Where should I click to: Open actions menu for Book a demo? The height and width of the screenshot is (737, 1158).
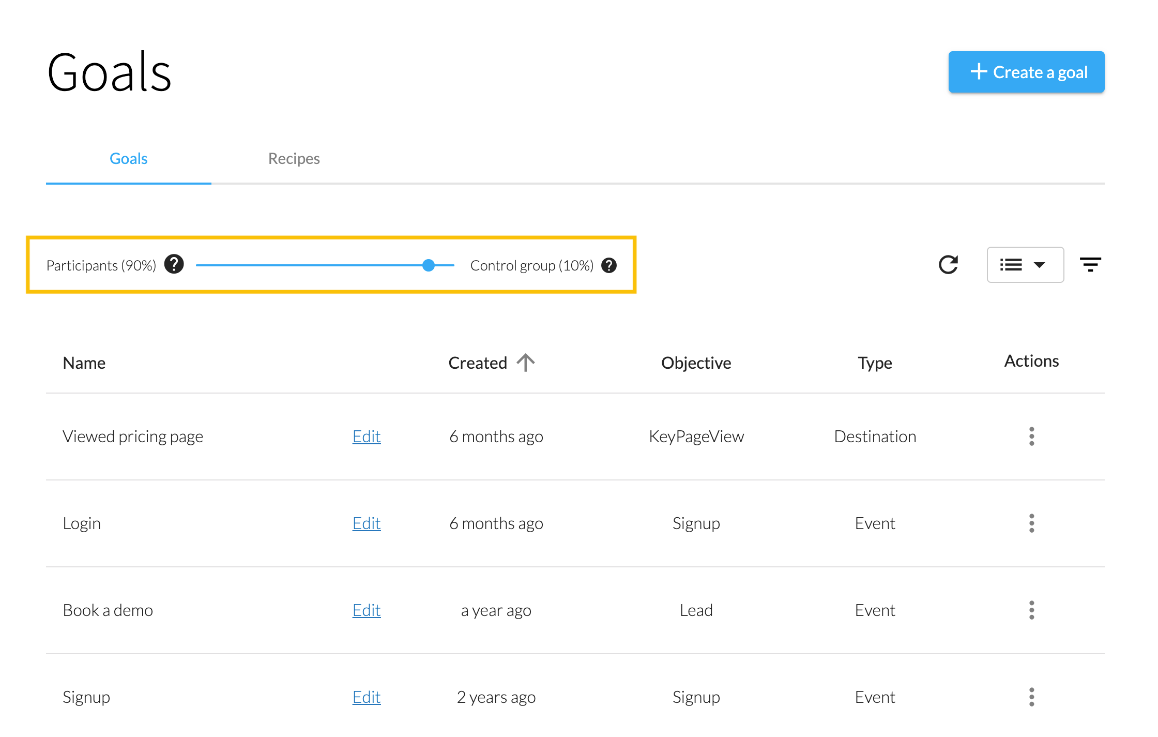pos(1031,610)
